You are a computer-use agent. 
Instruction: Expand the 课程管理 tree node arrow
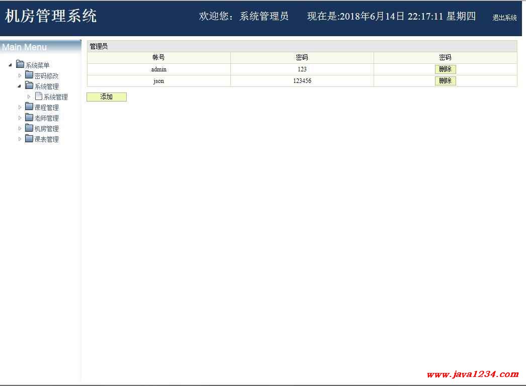click(20, 107)
